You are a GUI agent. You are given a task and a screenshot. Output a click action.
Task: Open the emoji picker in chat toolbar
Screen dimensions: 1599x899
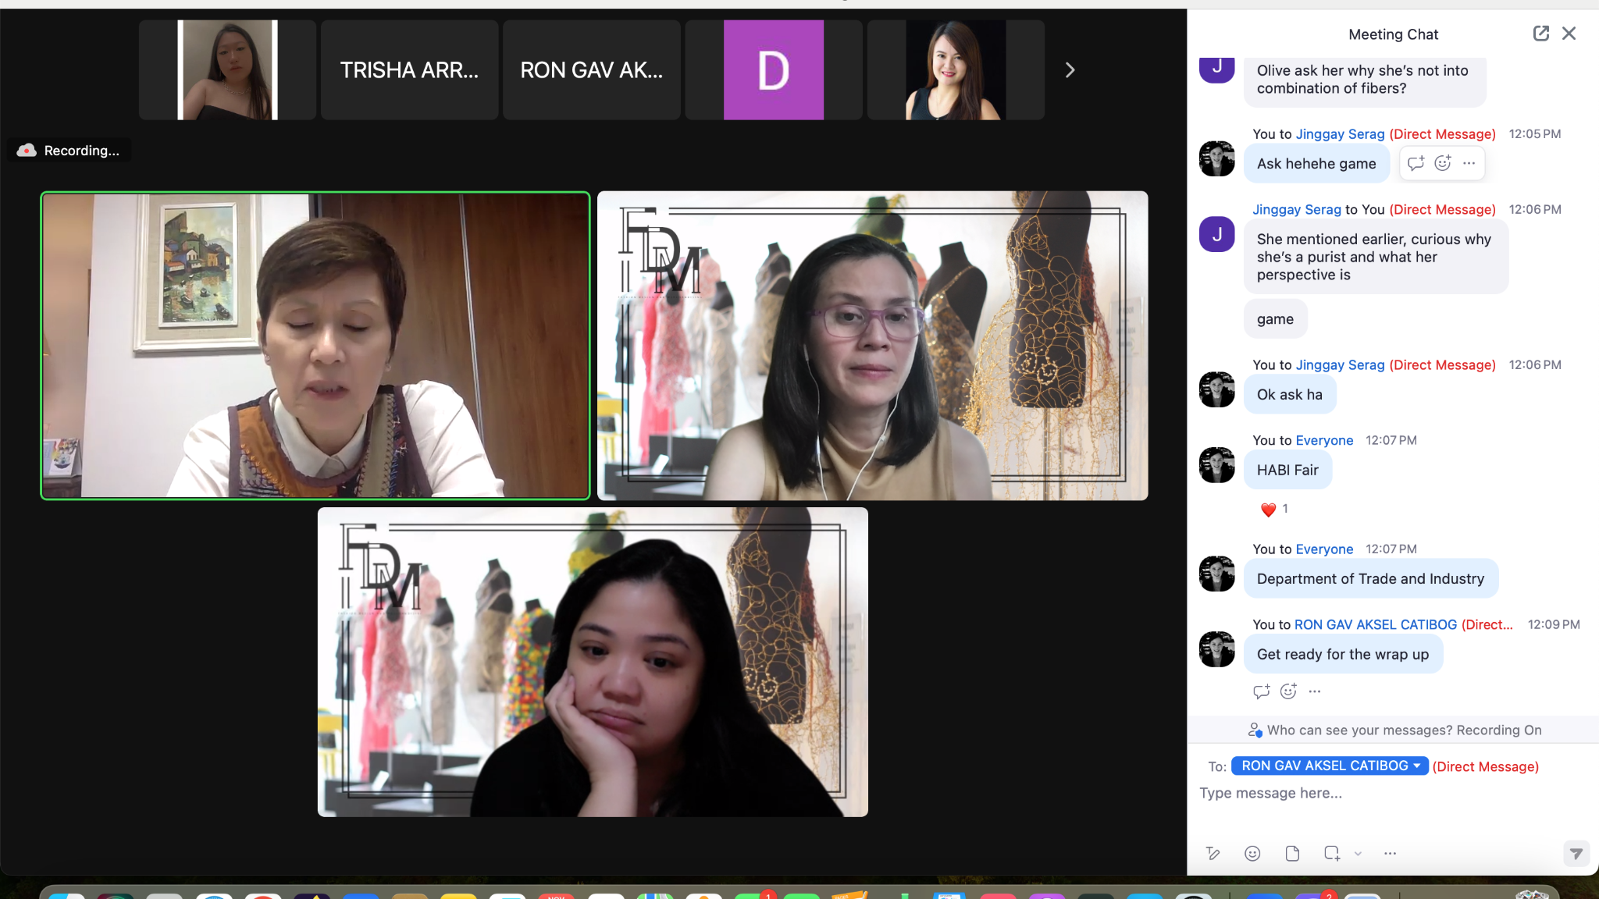(1252, 854)
